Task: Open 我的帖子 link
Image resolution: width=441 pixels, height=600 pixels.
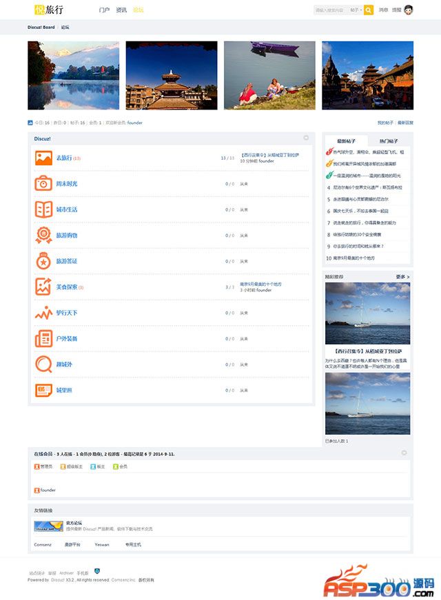Action: pos(385,123)
